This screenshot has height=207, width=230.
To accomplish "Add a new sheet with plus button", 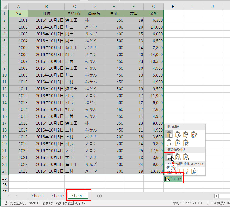I will [99, 196].
